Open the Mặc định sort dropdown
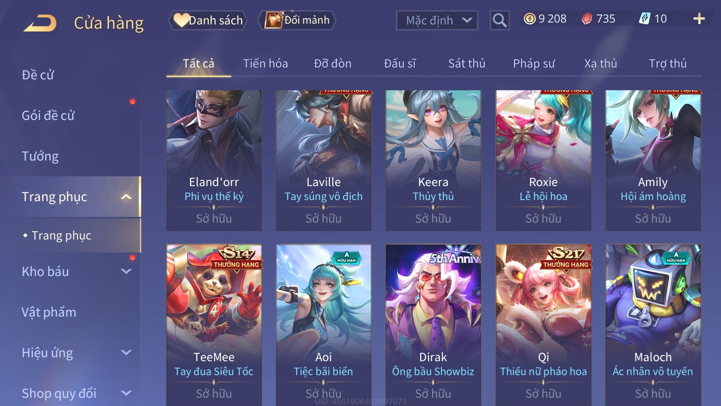 437,20
